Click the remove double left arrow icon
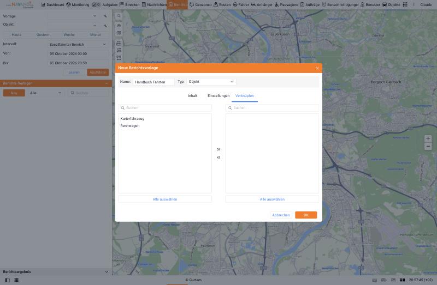 218,157
